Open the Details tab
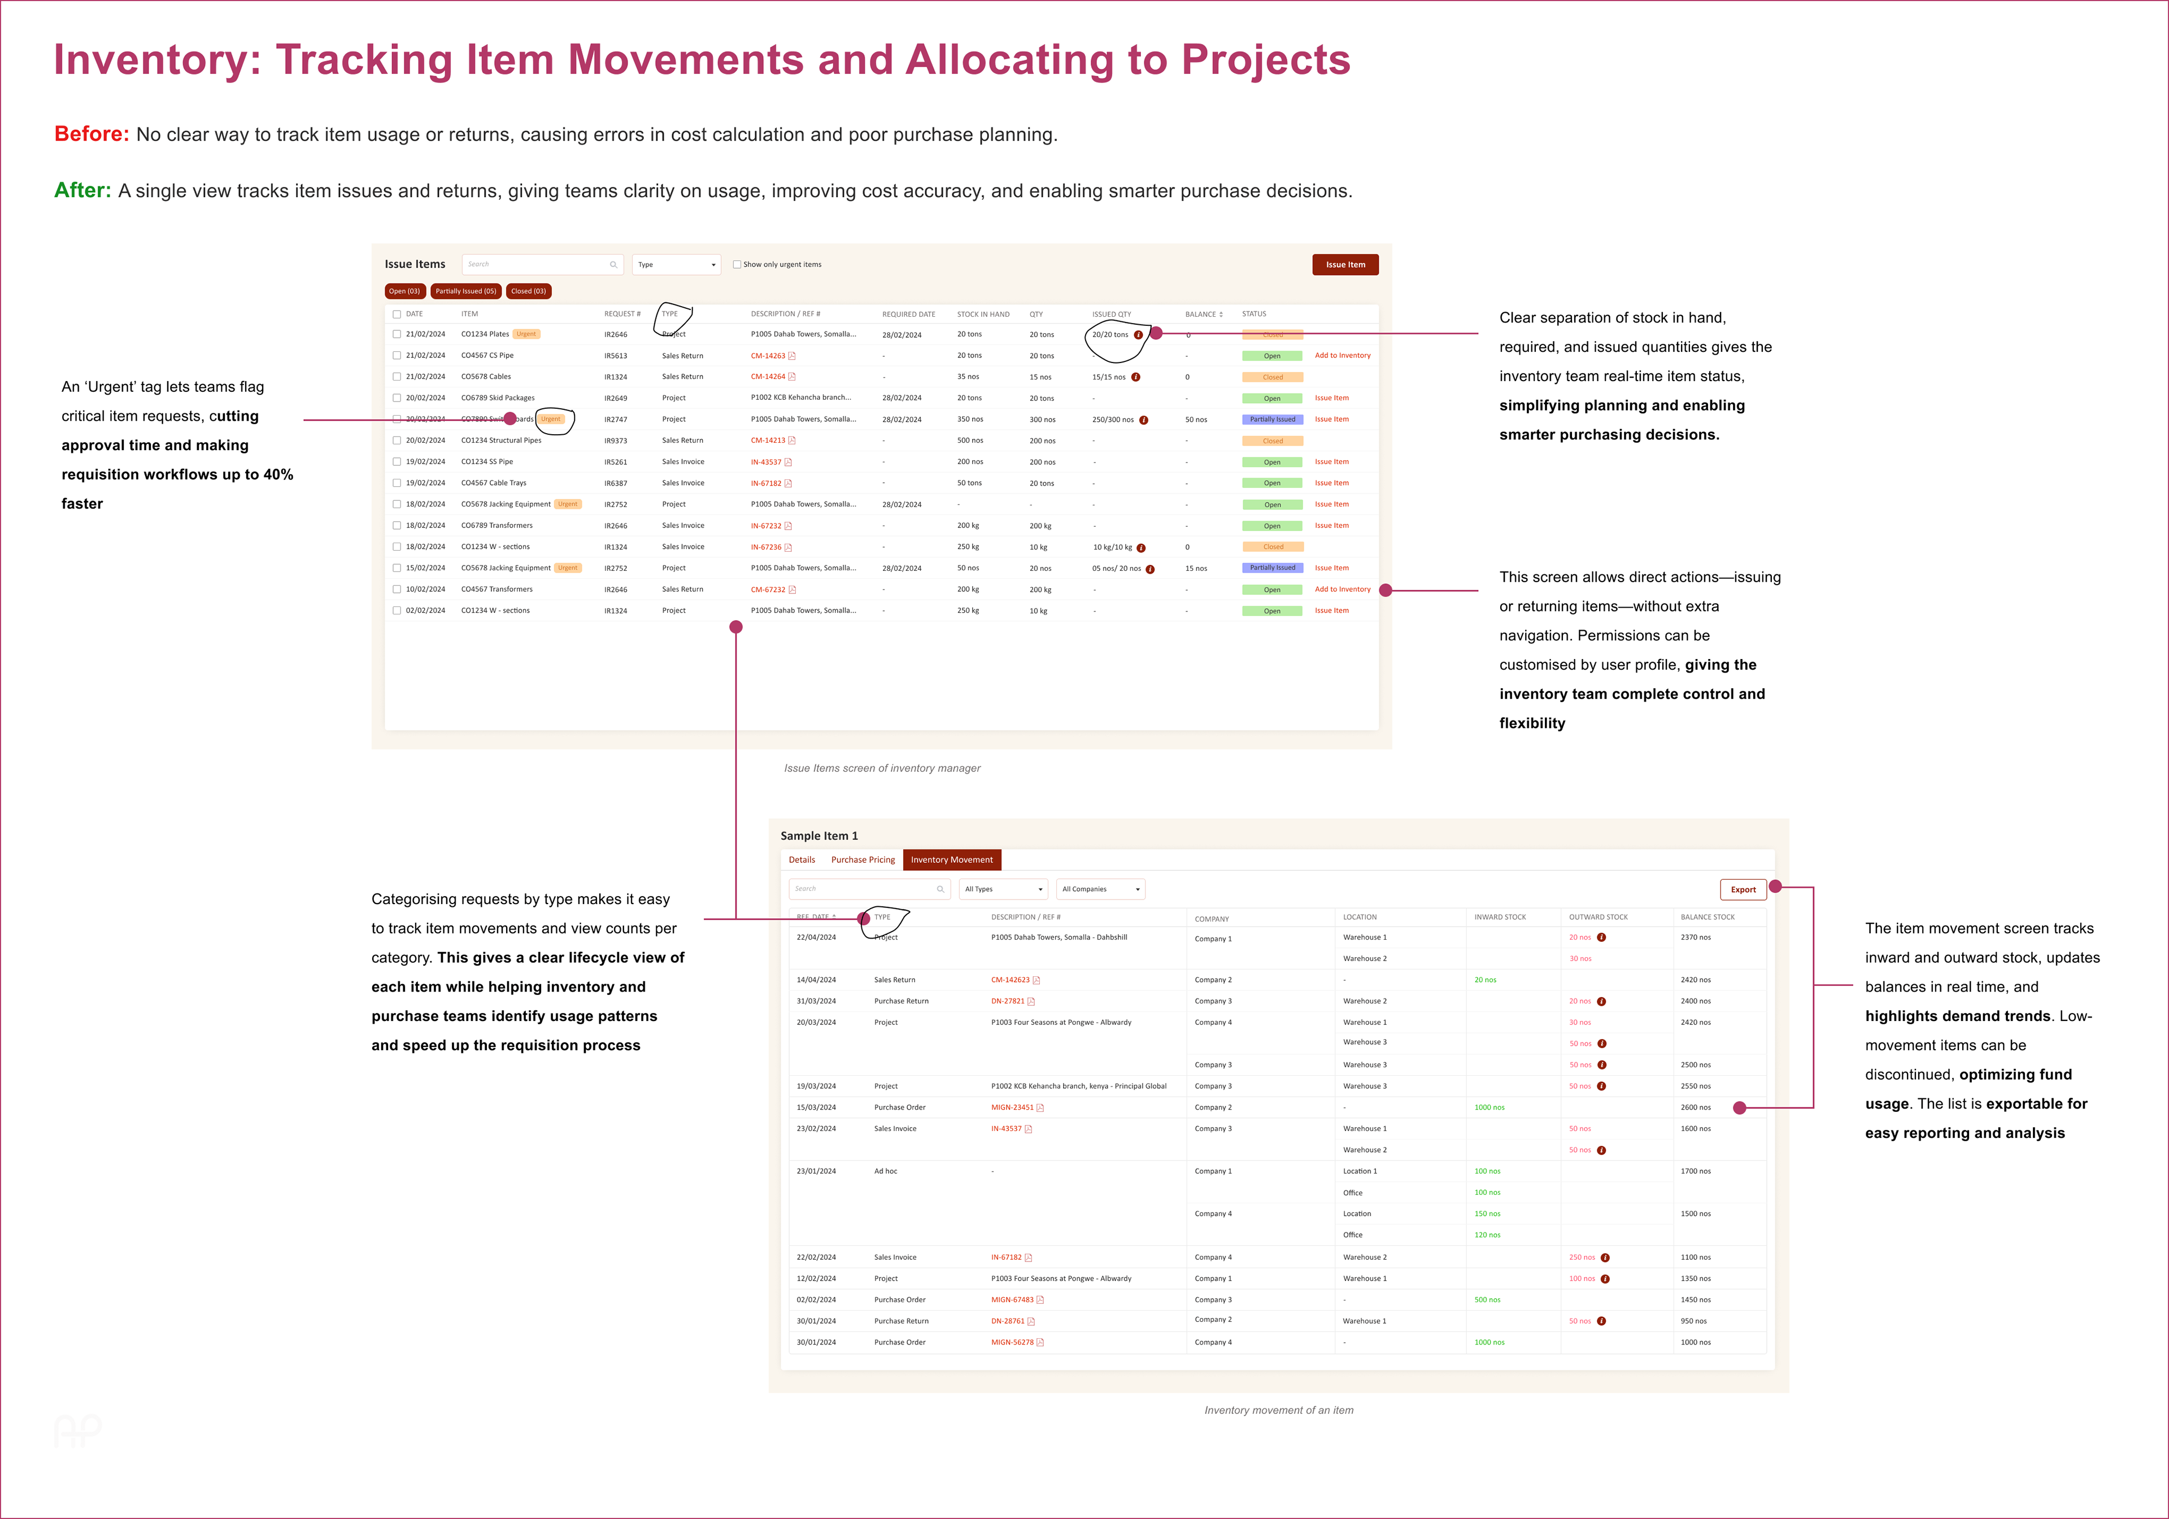 [x=801, y=859]
